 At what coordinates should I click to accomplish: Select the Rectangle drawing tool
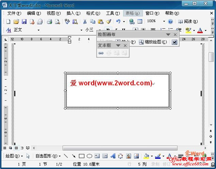pos(82,156)
